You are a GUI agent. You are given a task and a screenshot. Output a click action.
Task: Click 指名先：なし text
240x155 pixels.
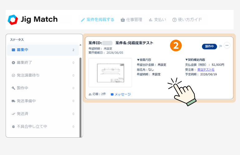(145, 70)
